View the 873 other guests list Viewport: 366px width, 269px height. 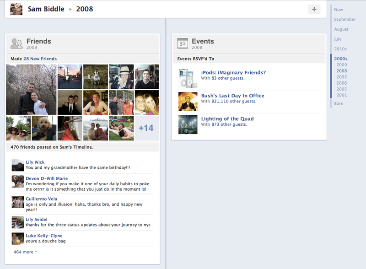click(229, 124)
